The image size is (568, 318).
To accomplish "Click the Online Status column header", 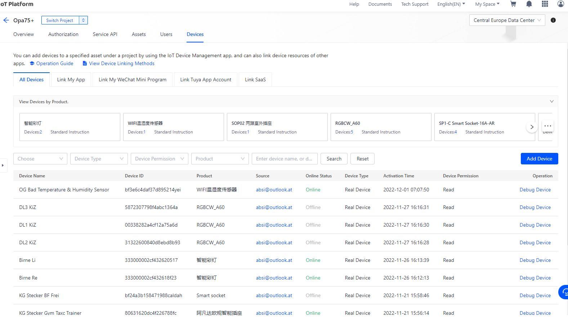I will coord(319,176).
